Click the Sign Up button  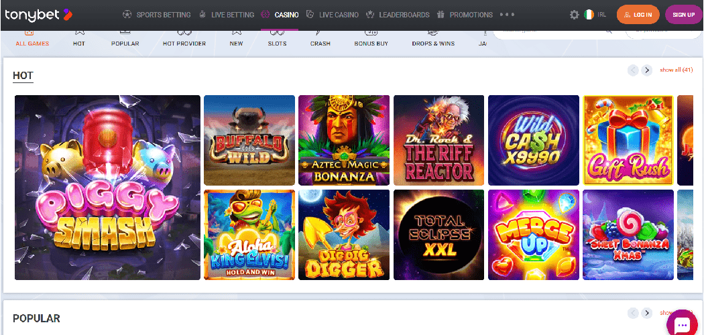coord(683,15)
